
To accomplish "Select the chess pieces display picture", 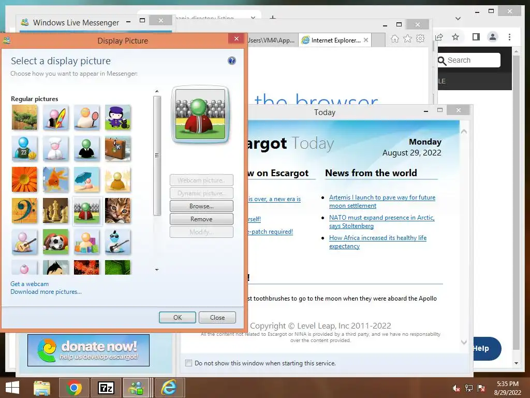I will pyautogui.click(x=55, y=211).
